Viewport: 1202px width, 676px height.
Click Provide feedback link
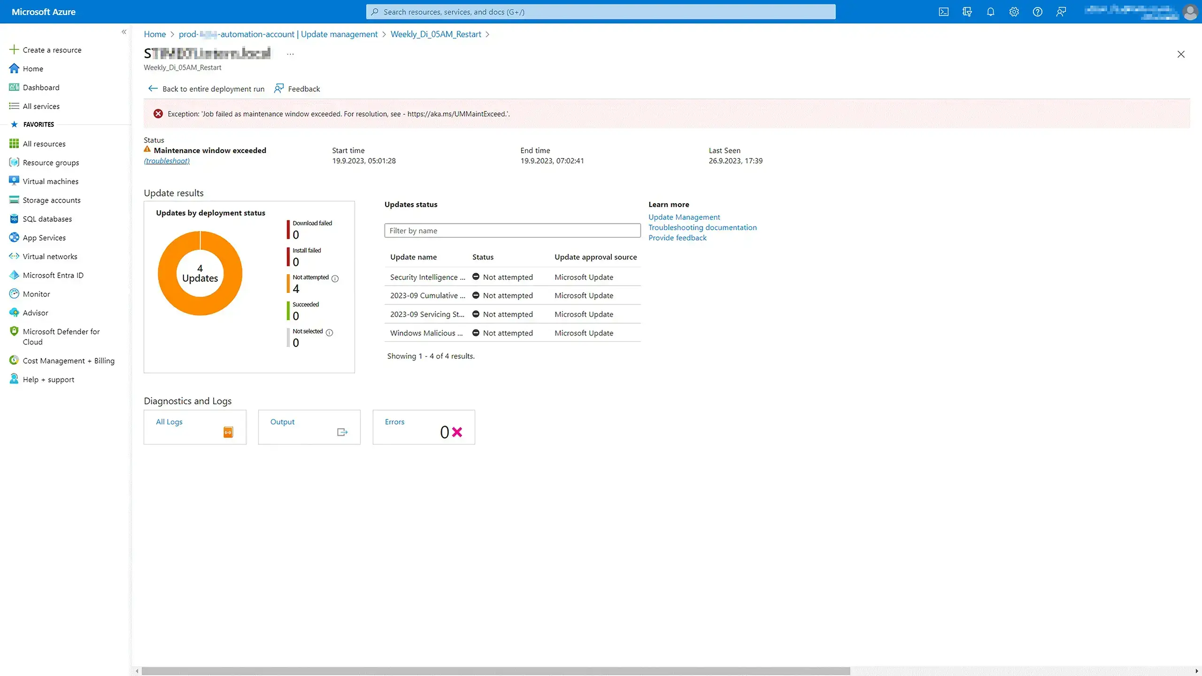[677, 238]
